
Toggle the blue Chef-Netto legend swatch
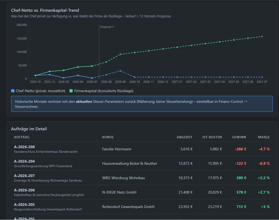pyautogui.click(x=13, y=91)
